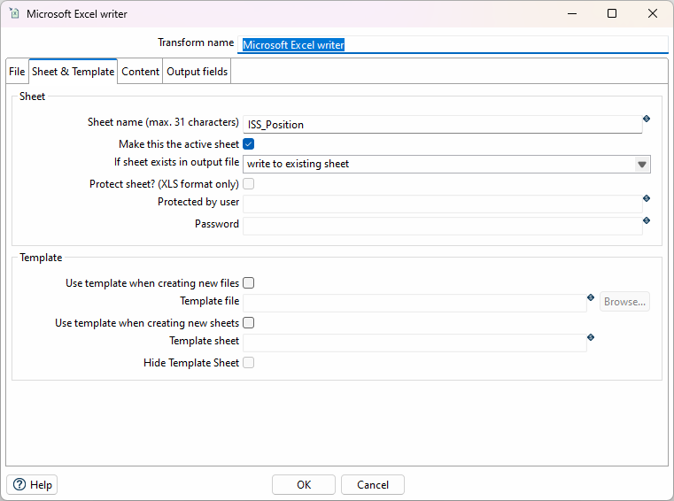The width and height of the screenshot is (674, 501).
Task: Click variable icon beside Sheet name field
Action: click(646, 119)
